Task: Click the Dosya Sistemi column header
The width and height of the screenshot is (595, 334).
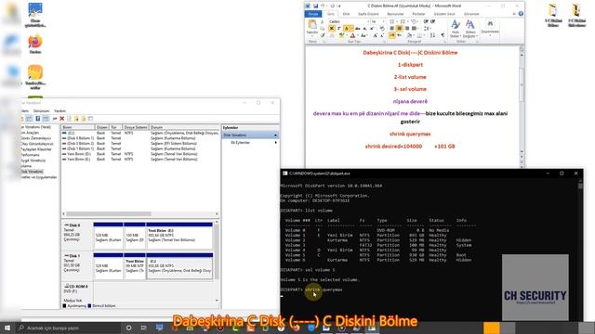Action: pos(136,128)
